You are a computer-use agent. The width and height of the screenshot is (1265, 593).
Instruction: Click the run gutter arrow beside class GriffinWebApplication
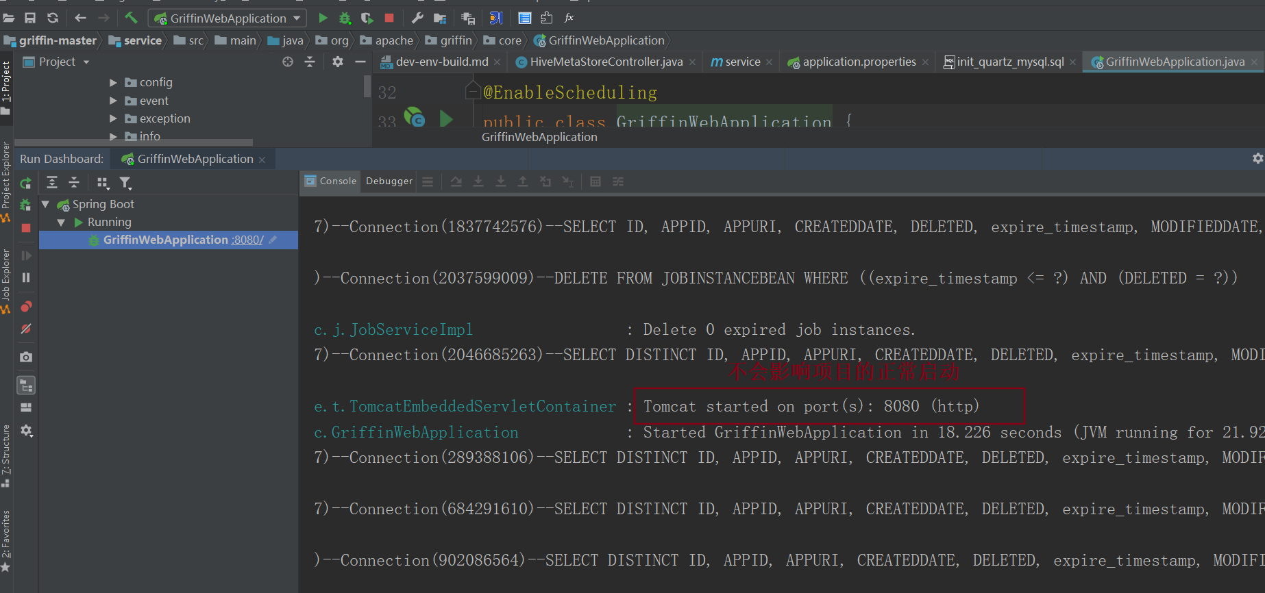pyautogui.click(x=446, y=118)
